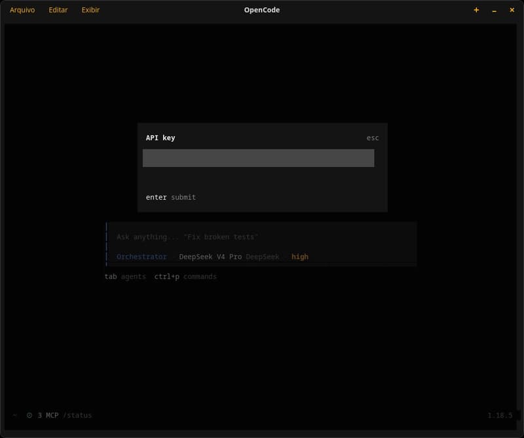Dismiss the API key dialog via esc
Image resolution: width=524 pixels, height=438 pixels.
click(373, 137)
